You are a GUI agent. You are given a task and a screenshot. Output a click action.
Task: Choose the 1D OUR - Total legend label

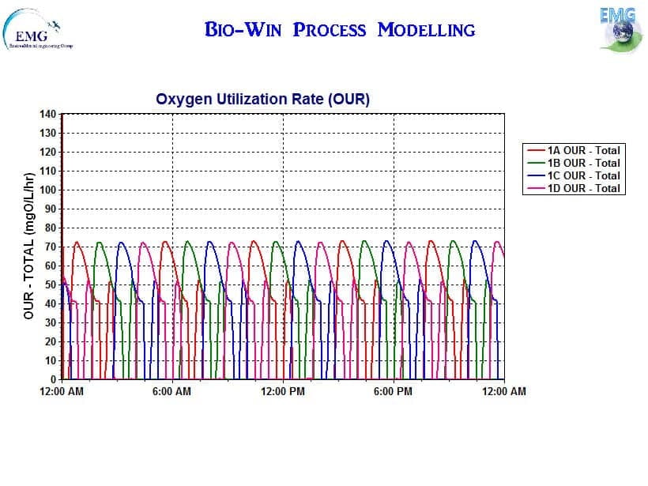point(583,188)
